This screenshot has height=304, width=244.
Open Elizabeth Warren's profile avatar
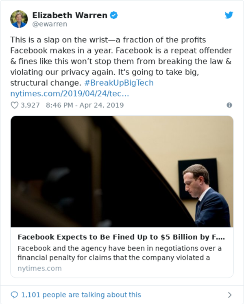(x=19, y=19)
